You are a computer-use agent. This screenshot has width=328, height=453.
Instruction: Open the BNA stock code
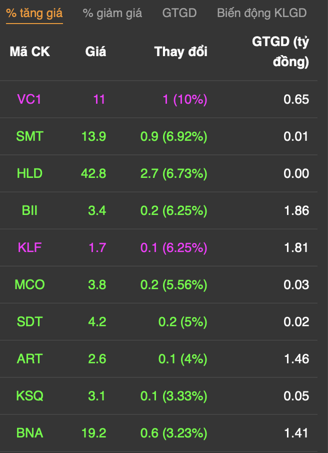[30, 433]
